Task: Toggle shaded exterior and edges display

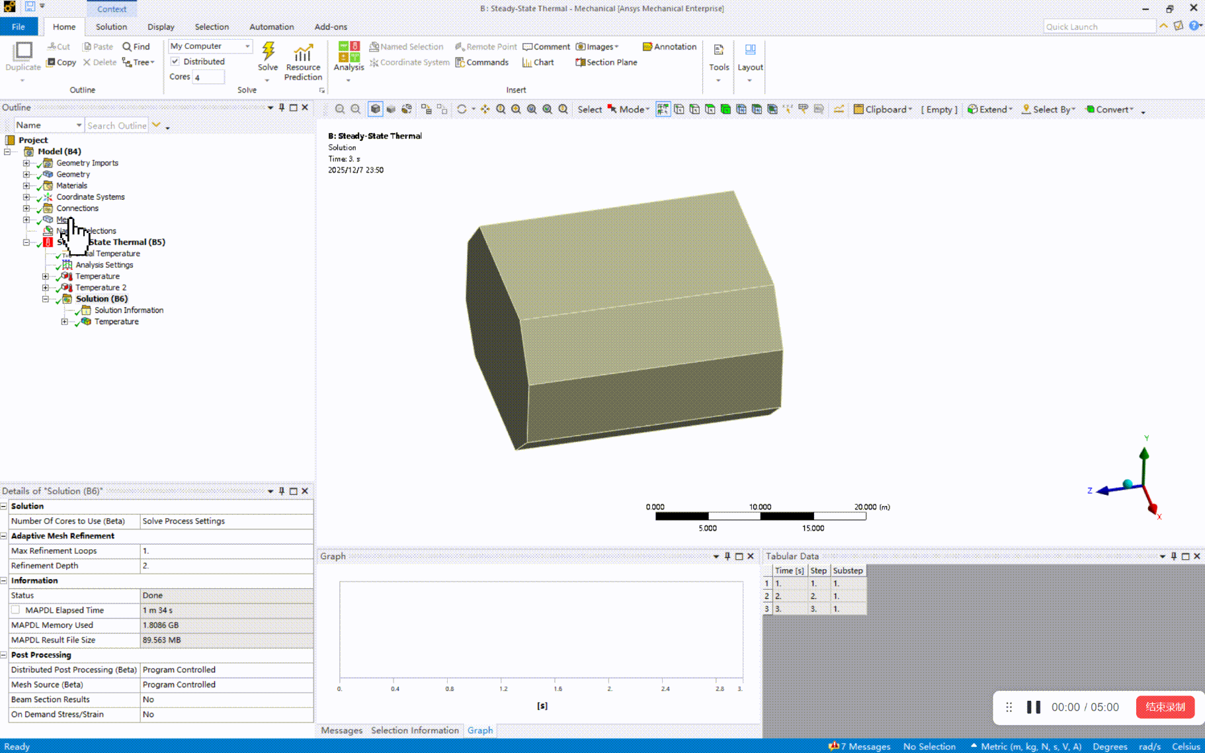Action: point(375,109)
